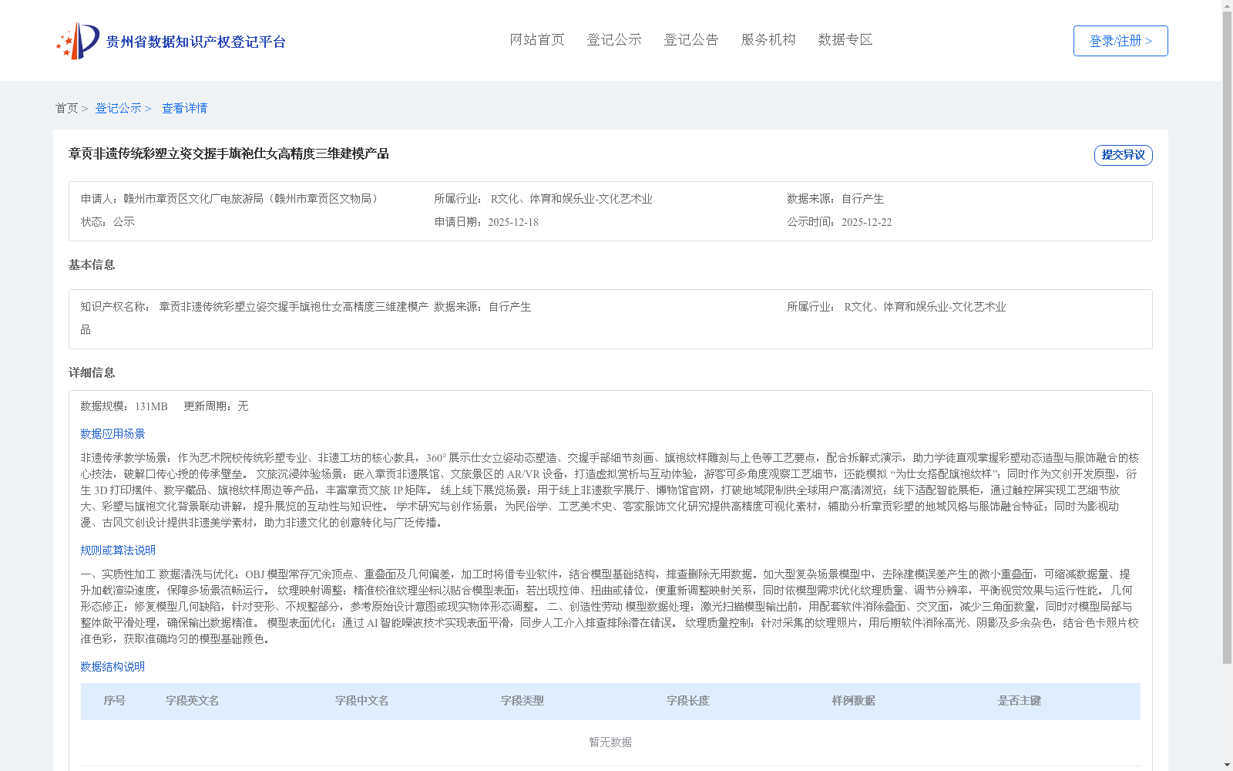Click the 查看详情 breadcrumb link
The height and width of the screenshot is (771, 1233).
click(184, 109)
